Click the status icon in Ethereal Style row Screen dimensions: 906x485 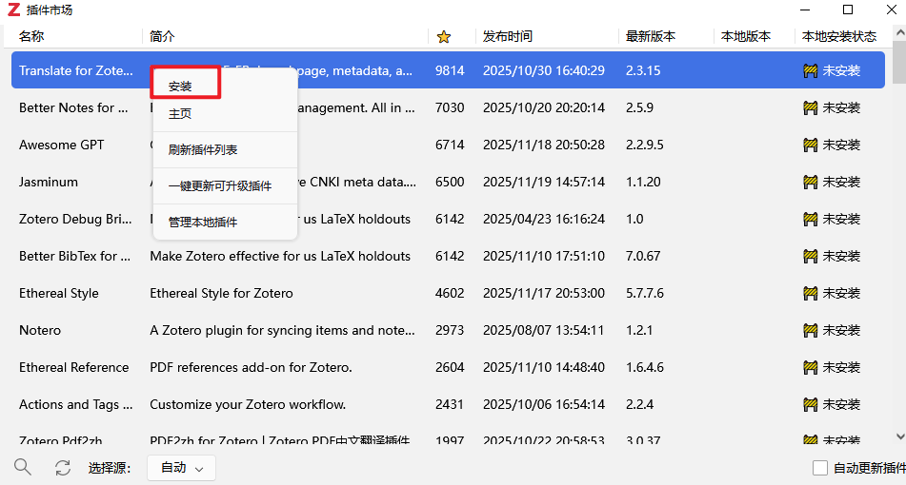pos(811,294)
